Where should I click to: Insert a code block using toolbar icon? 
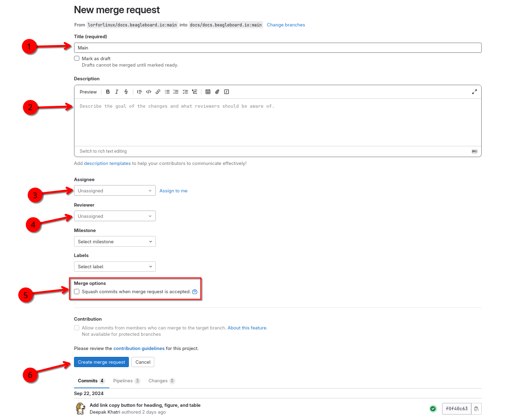point(148,92)
